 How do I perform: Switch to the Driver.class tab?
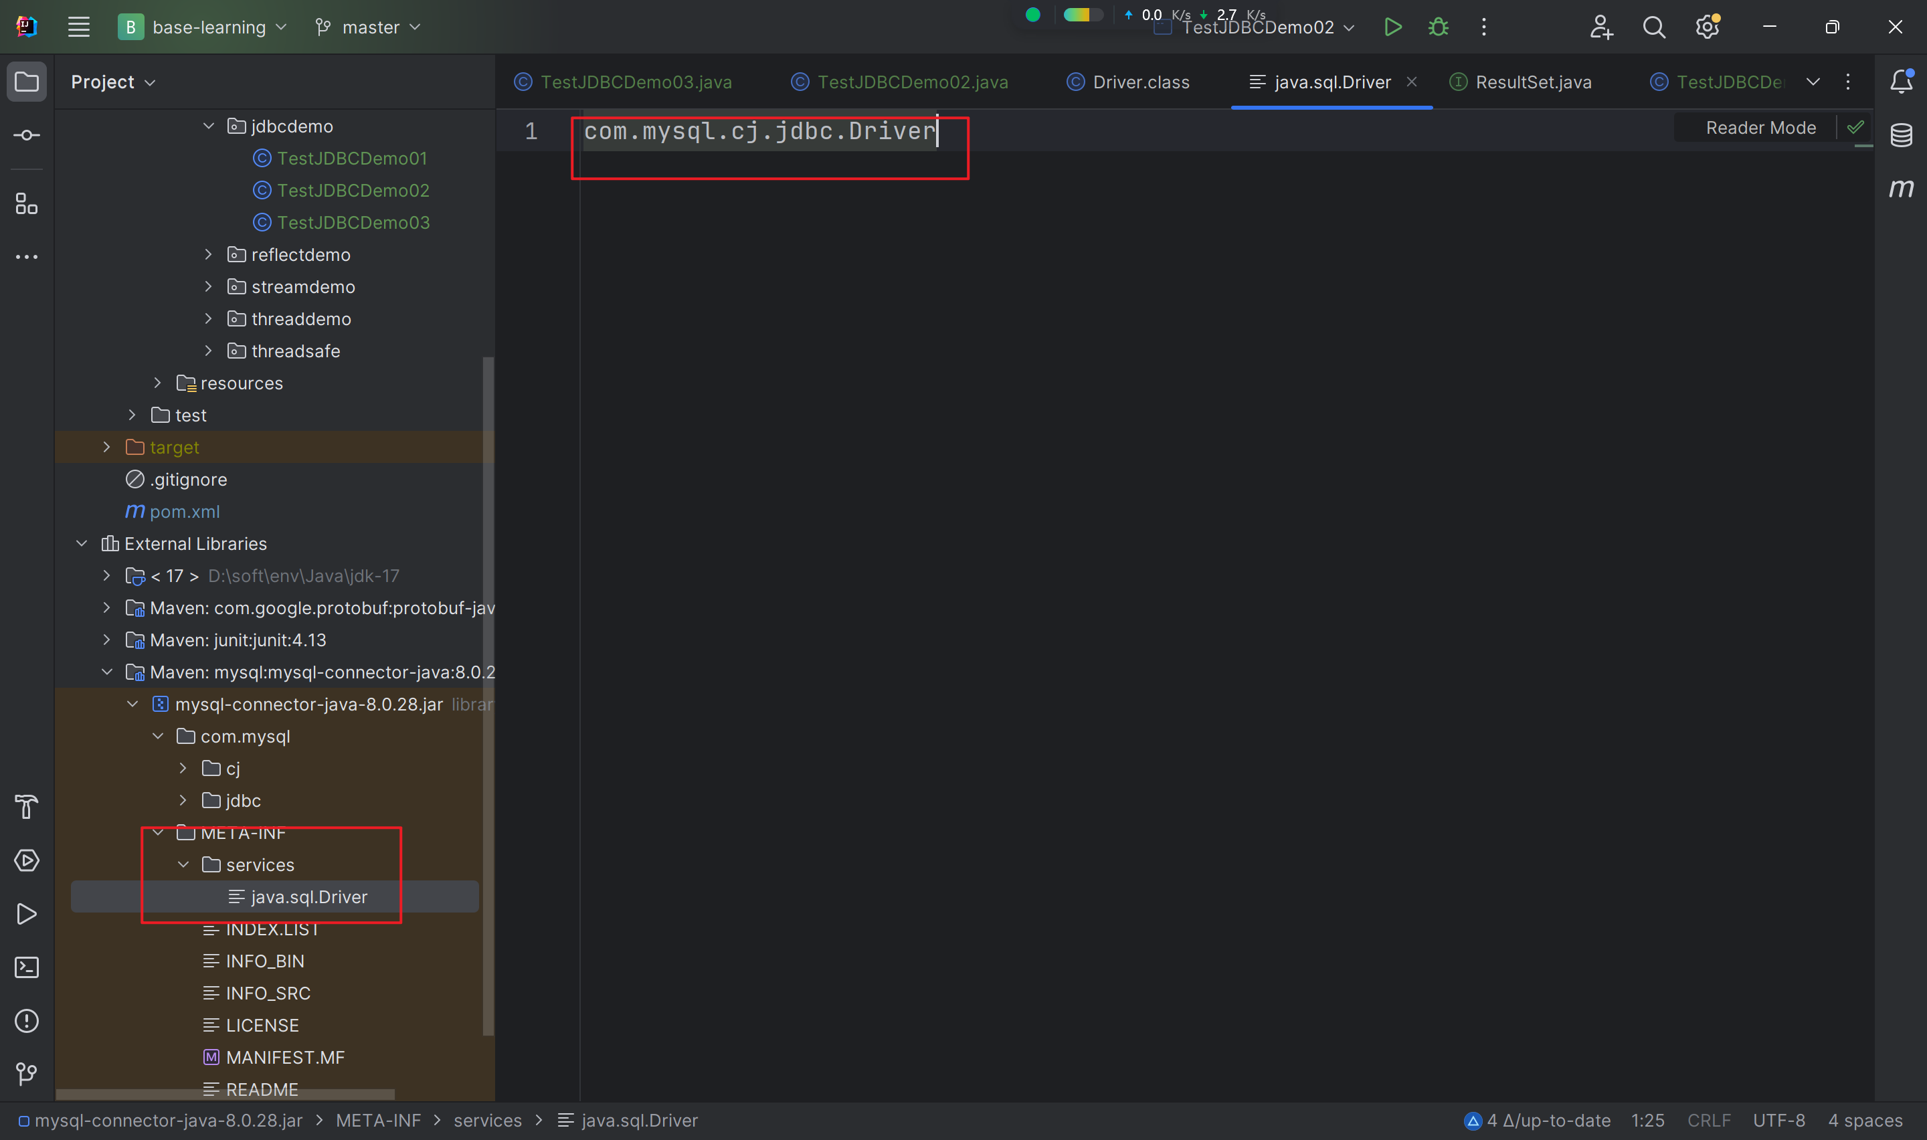(x=1141, y=82)
